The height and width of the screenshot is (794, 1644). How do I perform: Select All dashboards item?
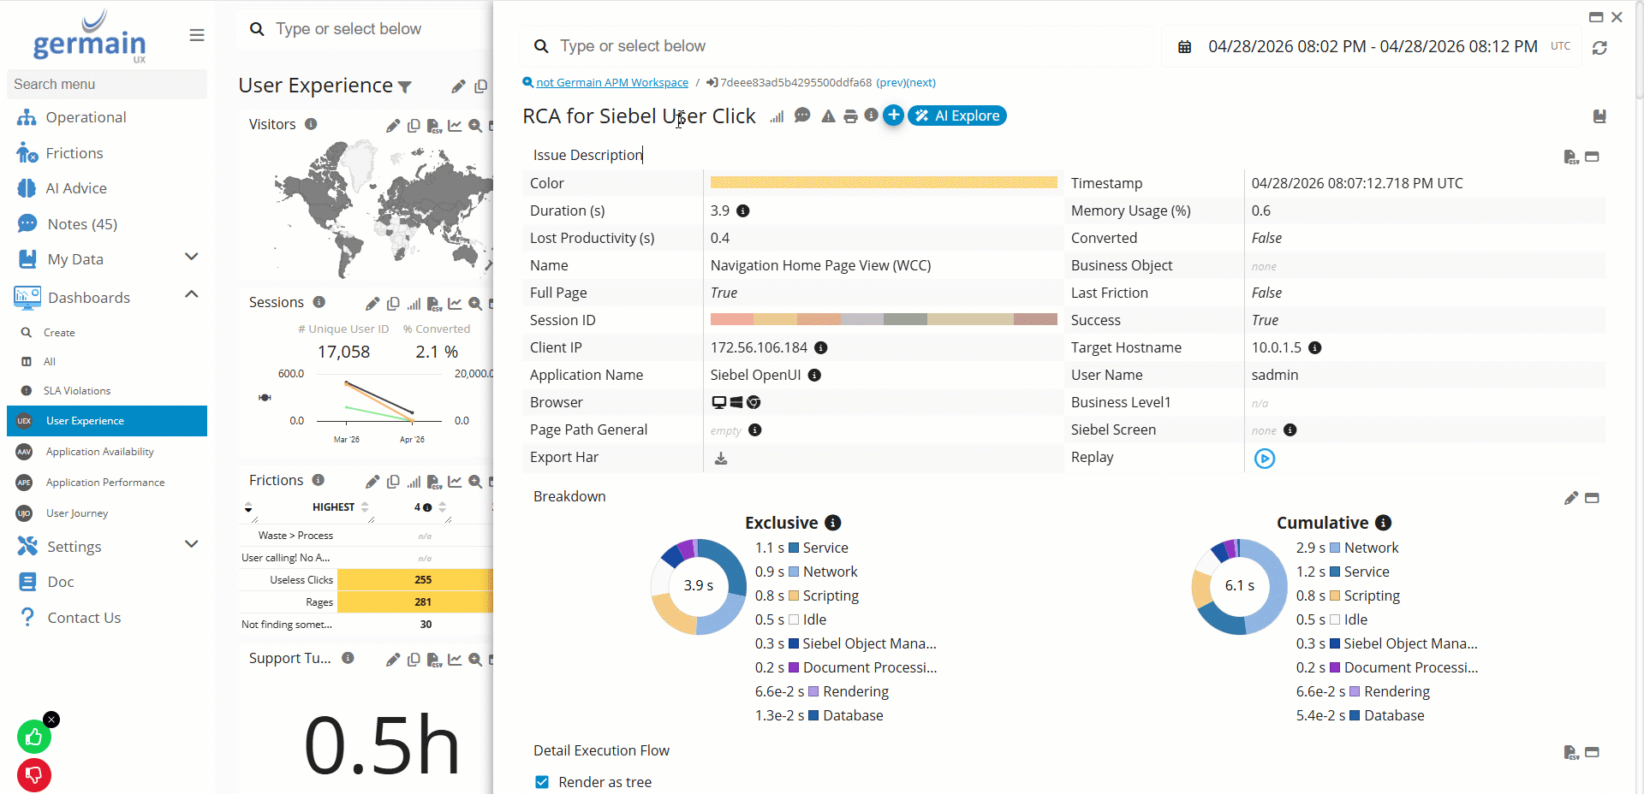(50, 362)
